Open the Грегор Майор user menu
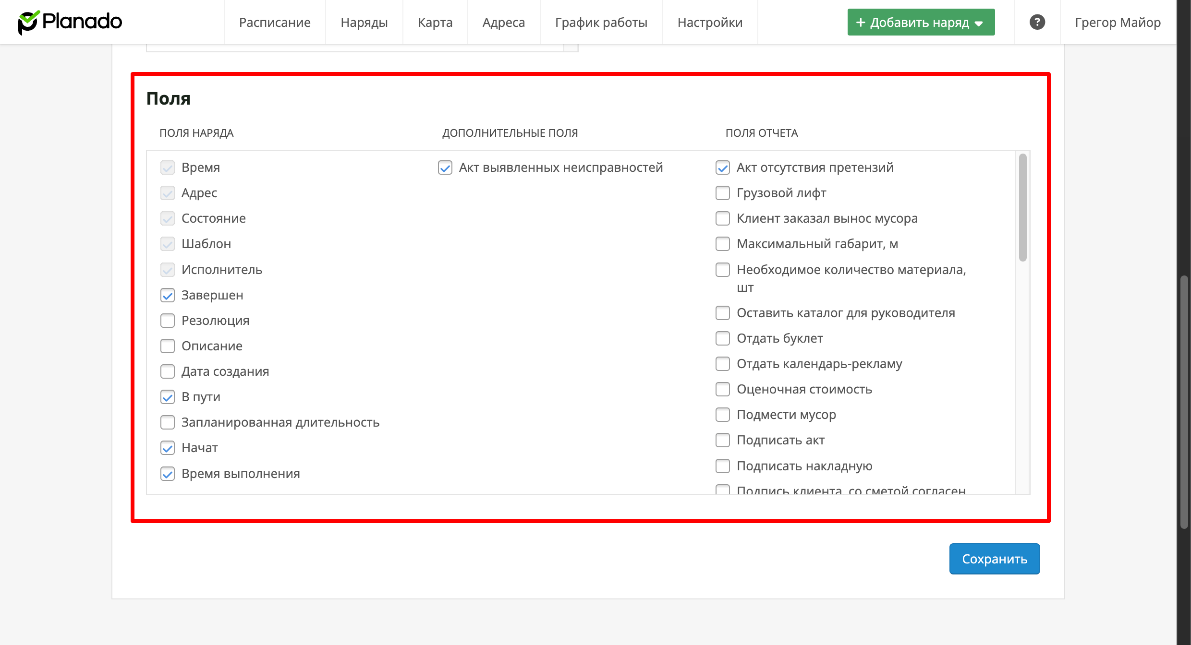Image resolution: width=1191 pixels, height=645 pixels. point(1118,22)
